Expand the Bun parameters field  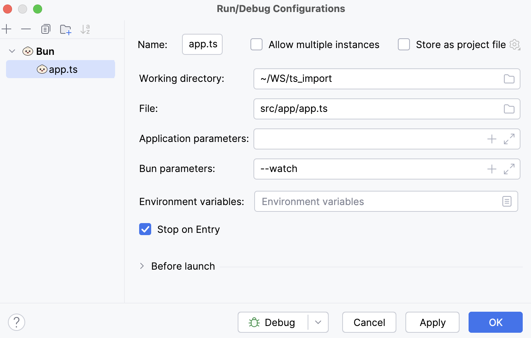509,169
